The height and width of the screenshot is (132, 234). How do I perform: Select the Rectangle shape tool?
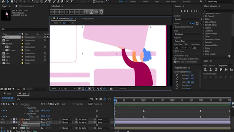pyautogui.click(x=42, y=1)
